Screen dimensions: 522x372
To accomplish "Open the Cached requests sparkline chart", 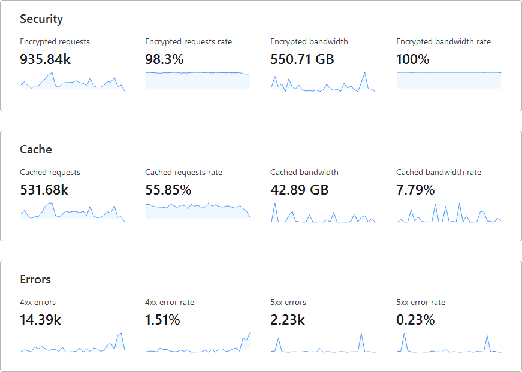I will (x=73, y=212).
